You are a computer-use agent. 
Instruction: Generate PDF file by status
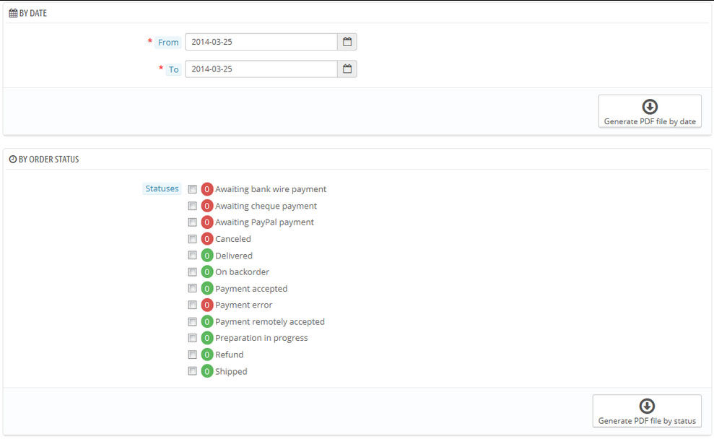[x=647, y=411]
